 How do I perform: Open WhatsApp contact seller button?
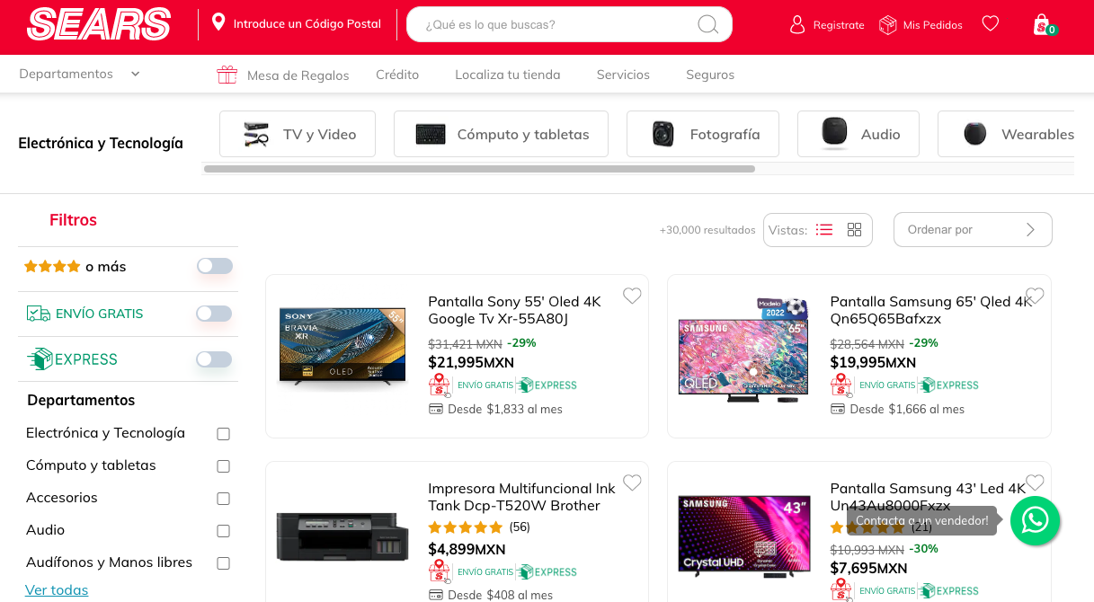pyautogui.click(x=1036, y=520)
